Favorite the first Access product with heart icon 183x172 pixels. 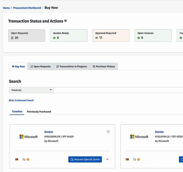[108, 132]
